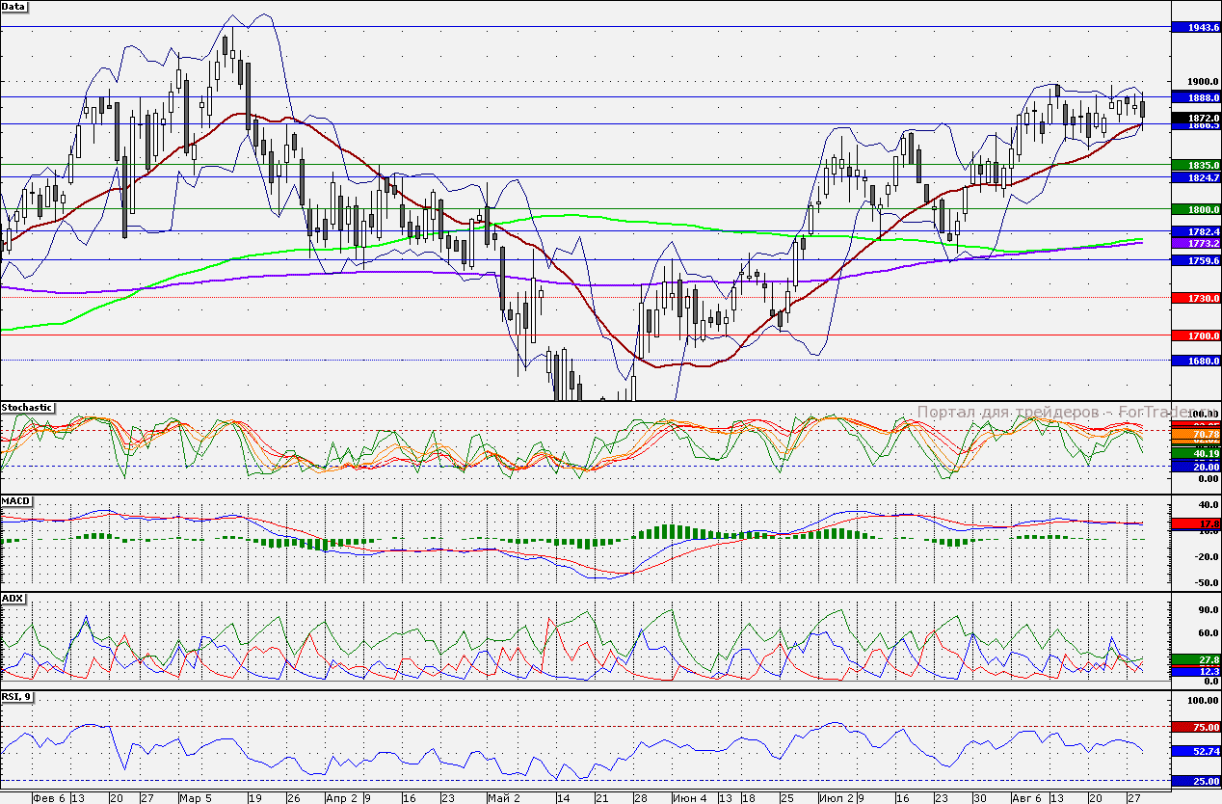The height and width of the screenshot is (804, 1222).
Task: Select the Июн 4 date marker
Action: 689,798
